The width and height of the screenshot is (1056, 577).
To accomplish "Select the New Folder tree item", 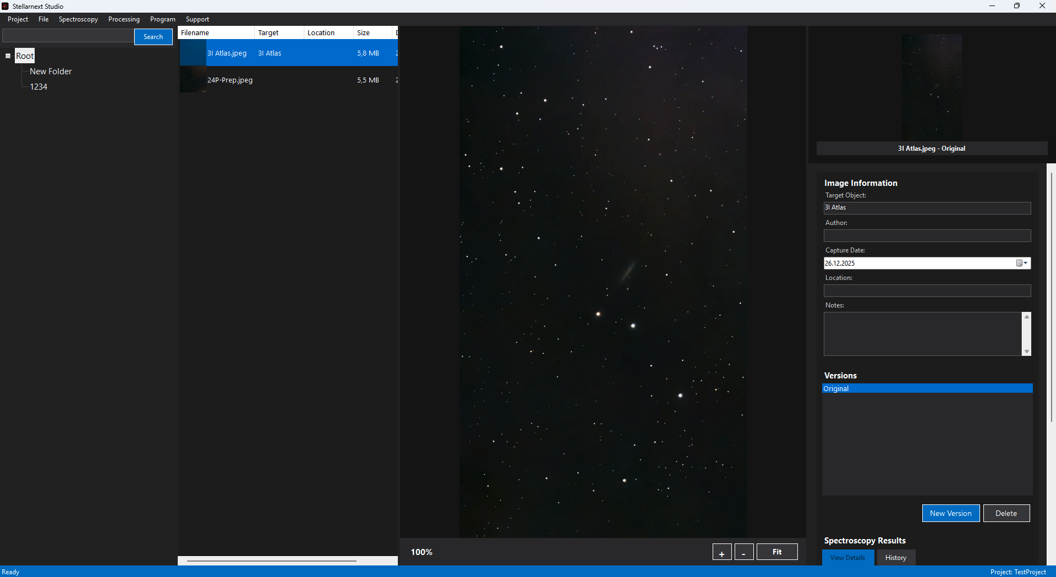I will 51,72.
